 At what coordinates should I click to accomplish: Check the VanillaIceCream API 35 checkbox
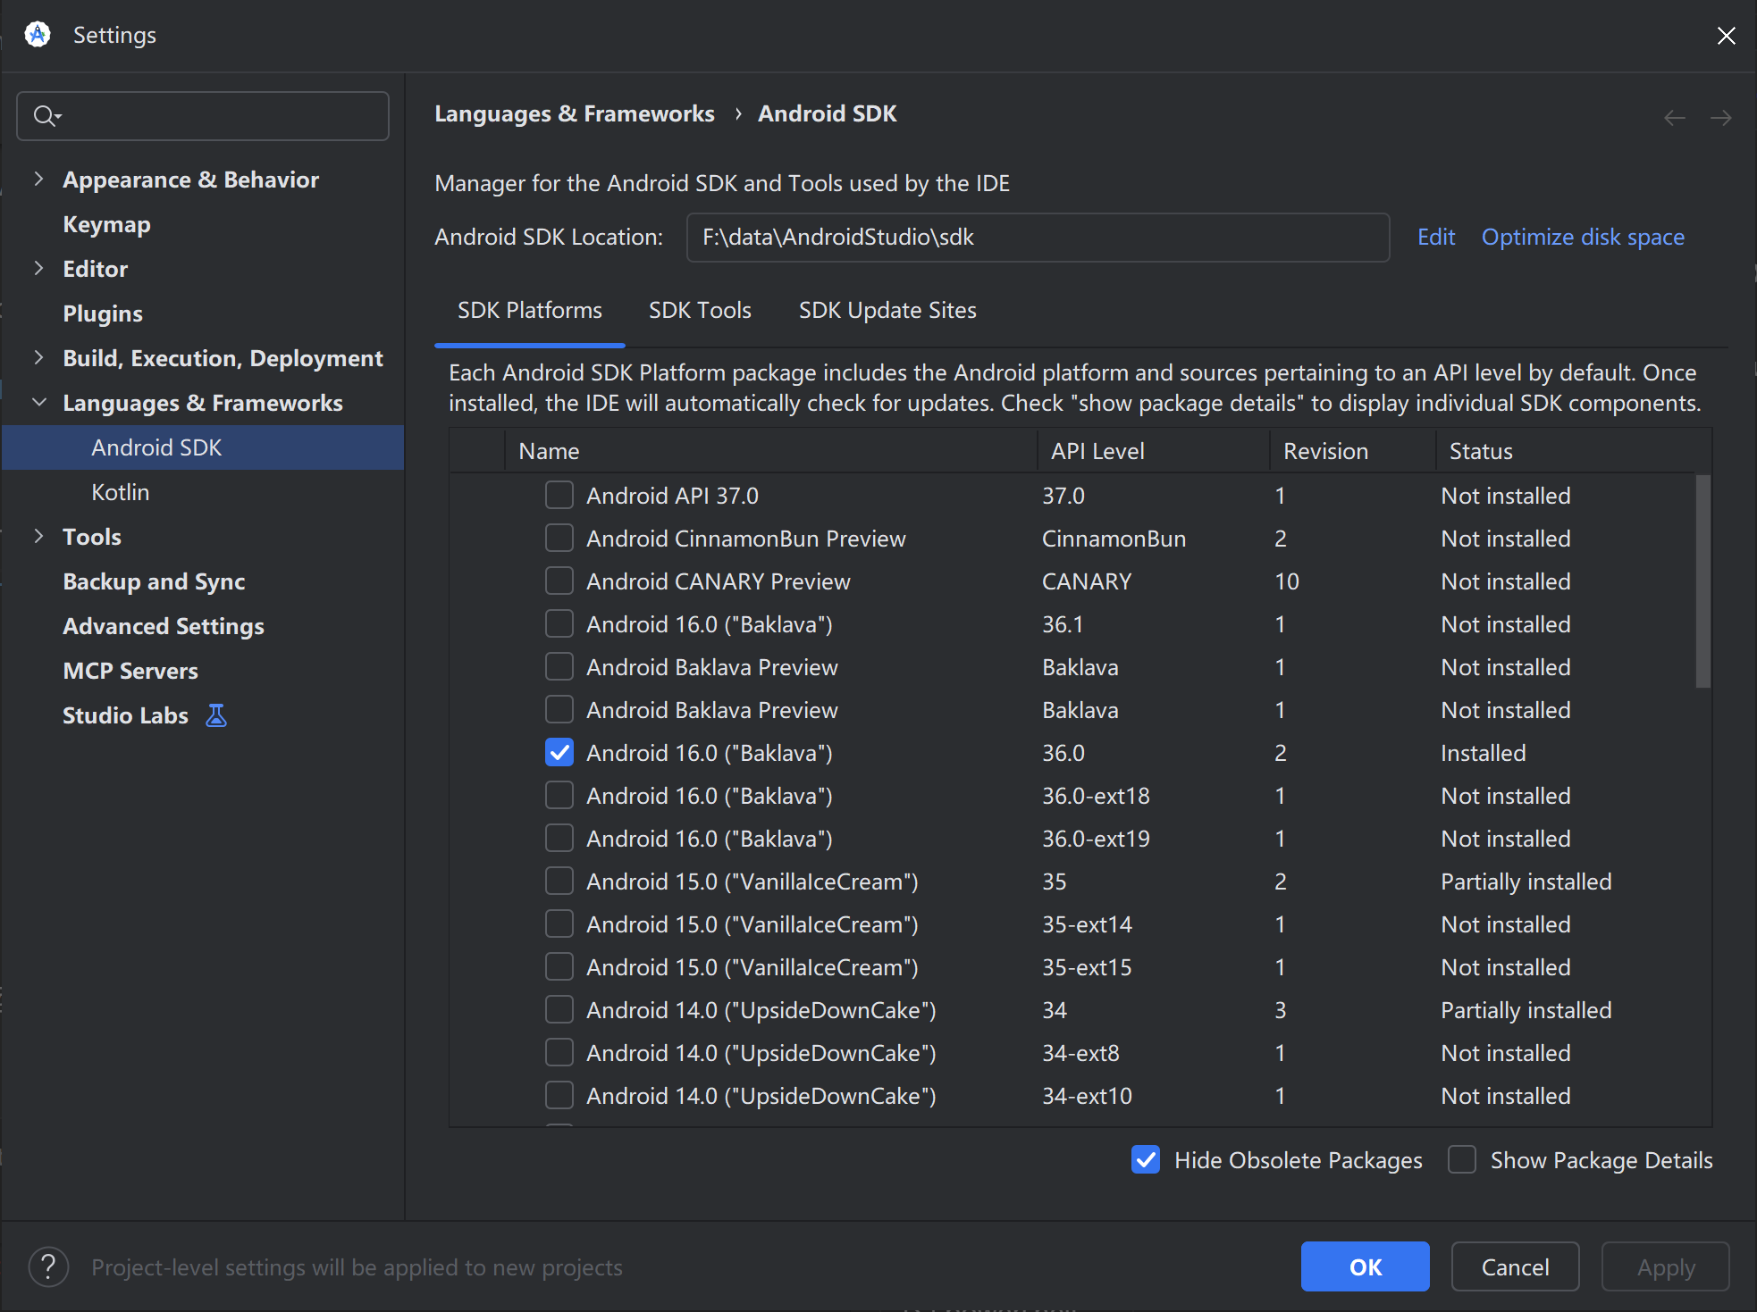(x=559, y=881)
